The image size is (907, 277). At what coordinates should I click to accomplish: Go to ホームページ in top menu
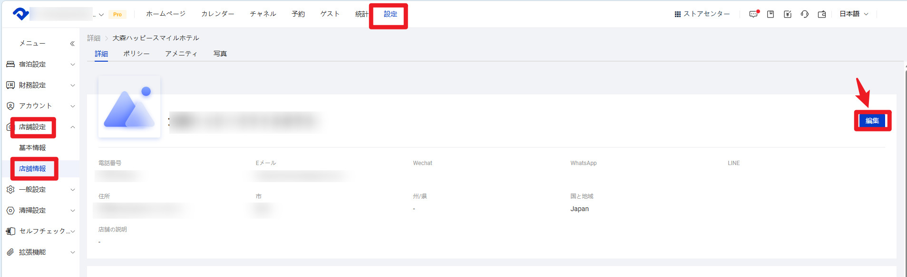coord(166,14)
